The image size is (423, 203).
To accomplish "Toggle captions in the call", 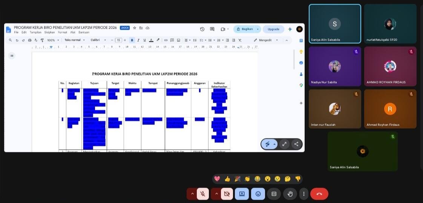I will [274, 194].
